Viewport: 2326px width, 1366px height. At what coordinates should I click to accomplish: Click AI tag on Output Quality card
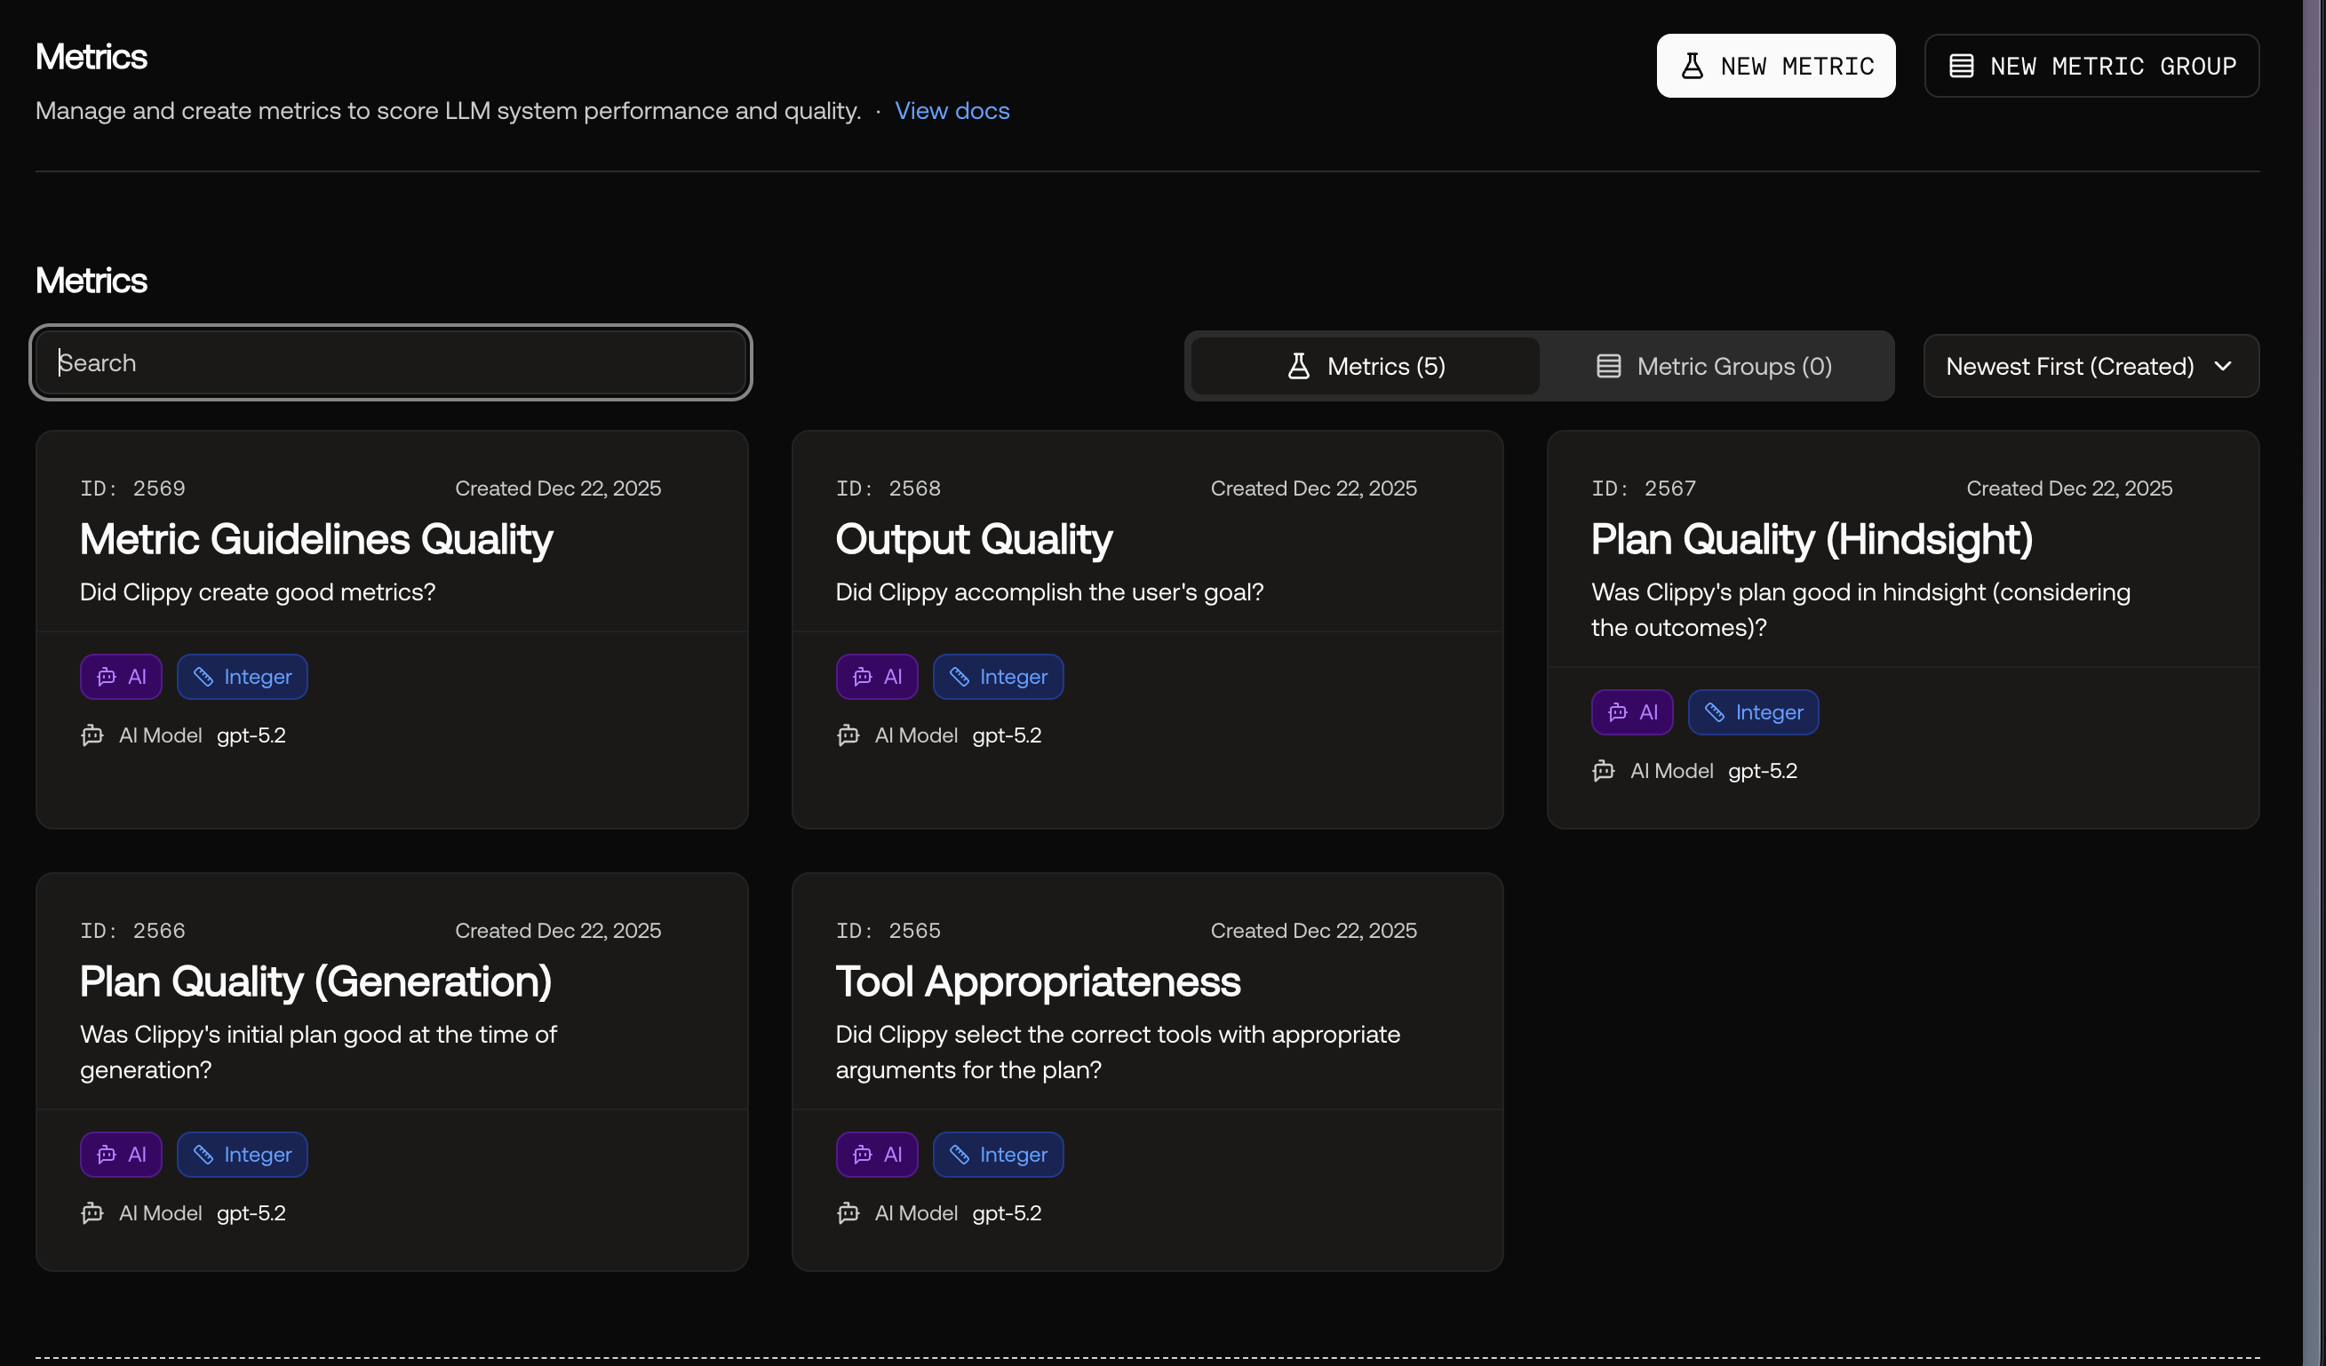point(877,677)
